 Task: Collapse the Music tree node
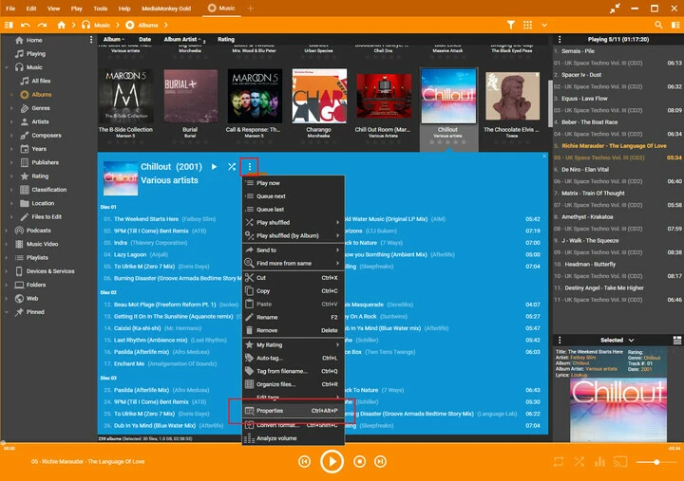7,67
